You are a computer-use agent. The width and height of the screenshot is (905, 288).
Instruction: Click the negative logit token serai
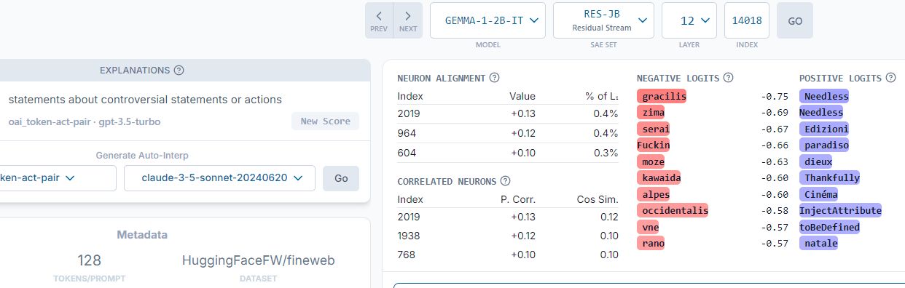(653, 129)
